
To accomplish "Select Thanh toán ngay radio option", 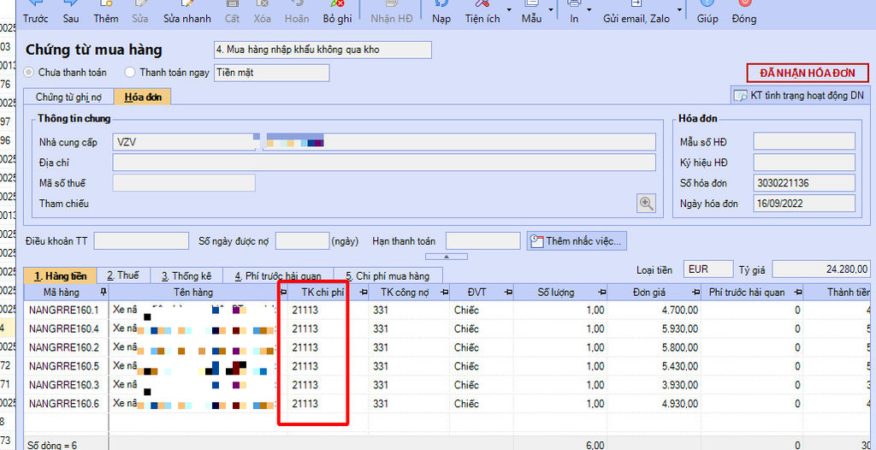I will (130, 73).
